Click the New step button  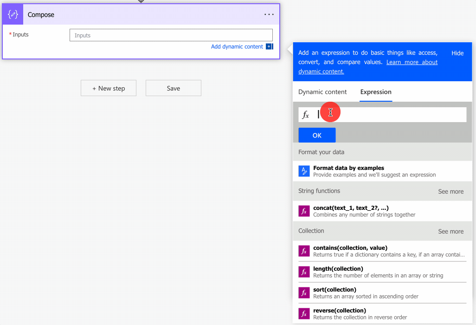pos(109,88)
